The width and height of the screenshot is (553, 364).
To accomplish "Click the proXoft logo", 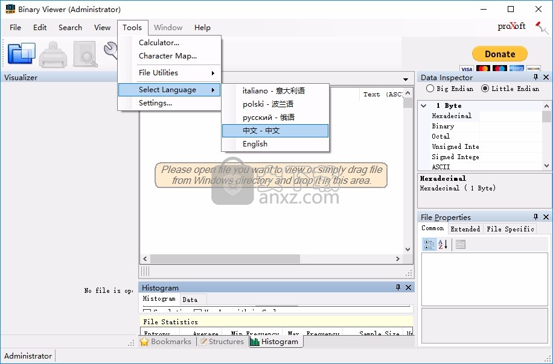I will pyautogui.click(x=511, y=27).
